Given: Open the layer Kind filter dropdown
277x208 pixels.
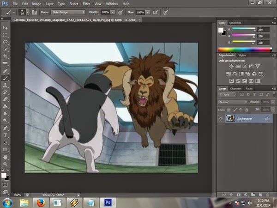Looking at the screenshot, I should [x=227, y=95].
